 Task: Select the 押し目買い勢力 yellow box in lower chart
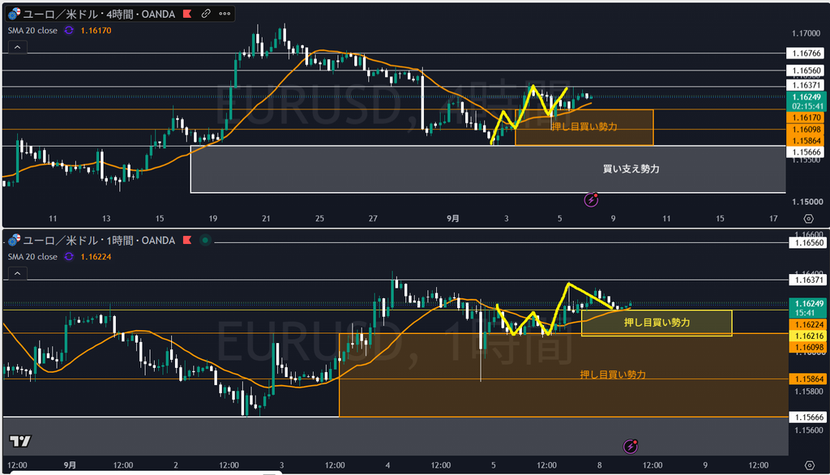tap(657, 323)
